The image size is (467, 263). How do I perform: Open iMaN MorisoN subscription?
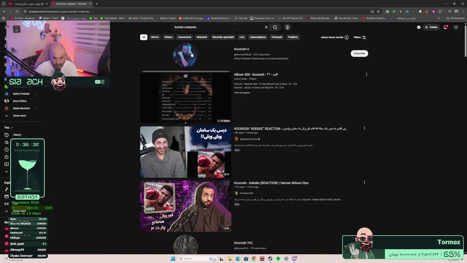[21, 108]
